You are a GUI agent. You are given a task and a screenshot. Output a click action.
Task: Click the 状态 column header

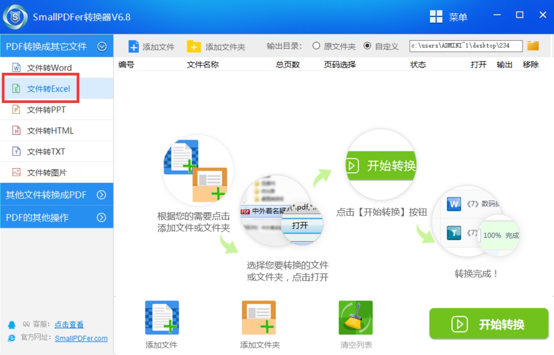[x=418, y=65]
